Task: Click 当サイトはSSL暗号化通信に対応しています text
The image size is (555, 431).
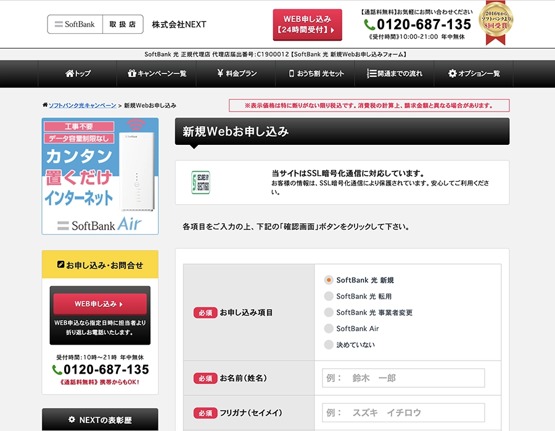Action: pos(348,173)
